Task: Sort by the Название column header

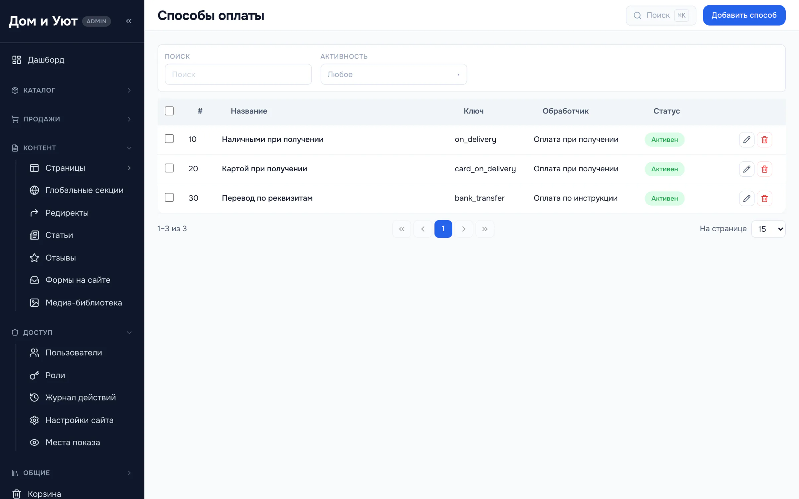Action: 249,111
